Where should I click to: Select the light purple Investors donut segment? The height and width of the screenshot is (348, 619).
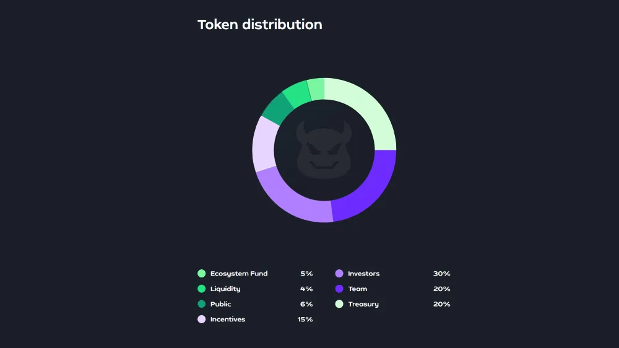(290, 200)
